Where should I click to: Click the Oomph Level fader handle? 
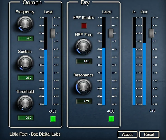click(53, 33)
